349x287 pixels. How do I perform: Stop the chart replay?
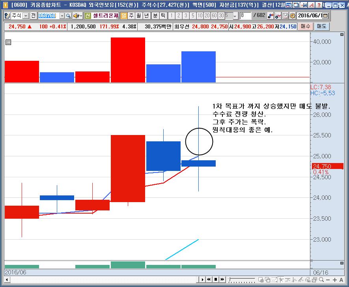(x=215, y=279)
